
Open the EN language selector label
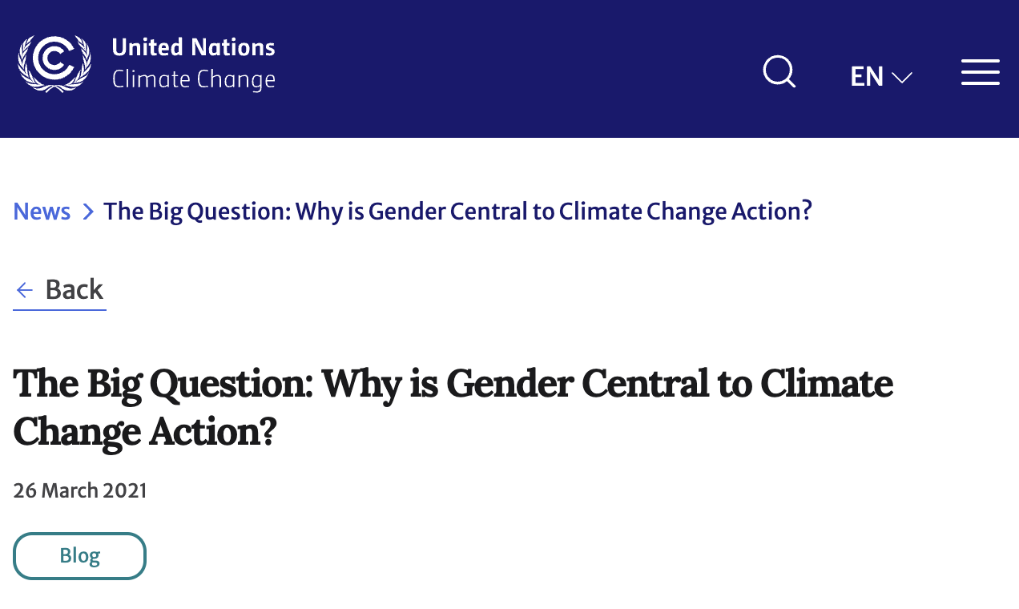tap(867, 77)
